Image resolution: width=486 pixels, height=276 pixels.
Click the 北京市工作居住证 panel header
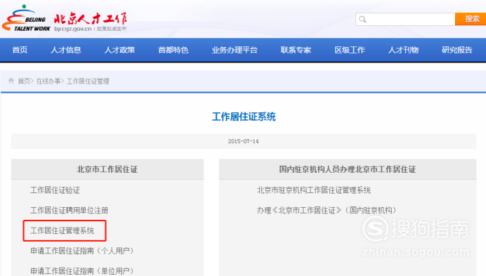click(107, 169)
